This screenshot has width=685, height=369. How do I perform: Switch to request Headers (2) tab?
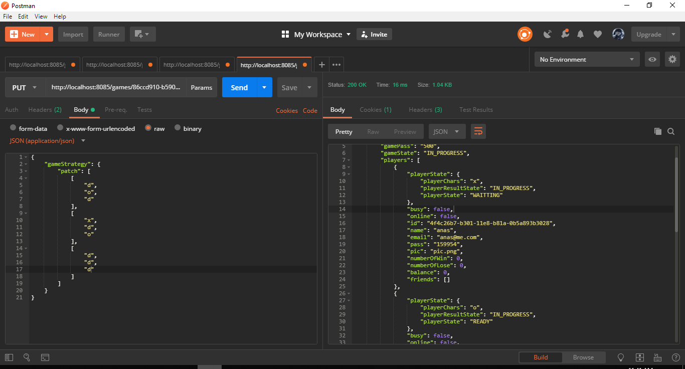[45, 110]
